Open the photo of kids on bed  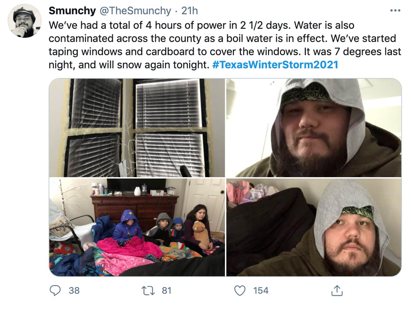(137, 227)
